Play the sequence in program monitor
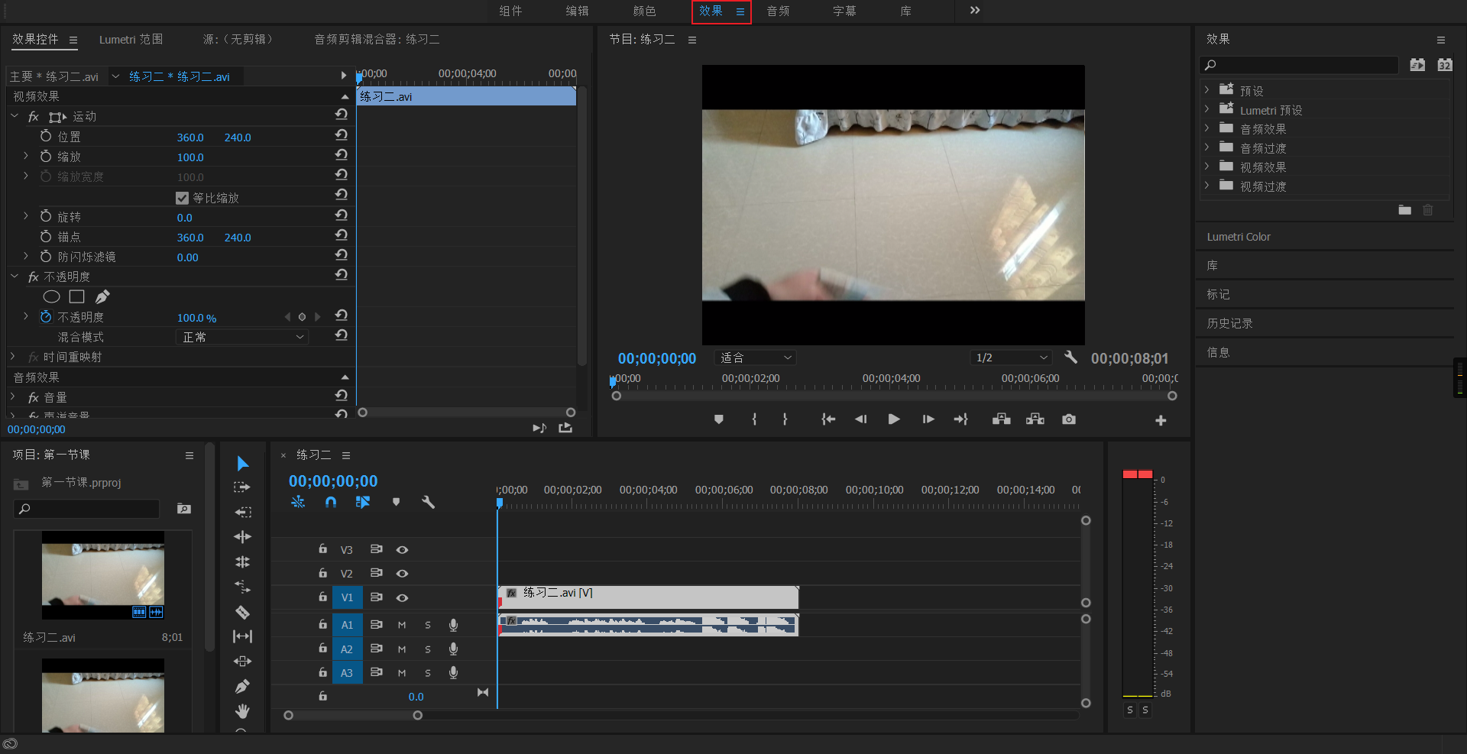 893,419
